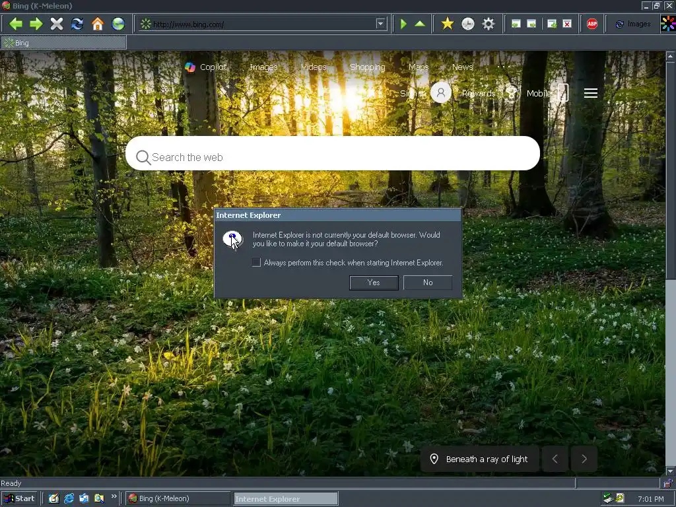Click the Mobile link
The image size is (676, 507).
[539, 94]
